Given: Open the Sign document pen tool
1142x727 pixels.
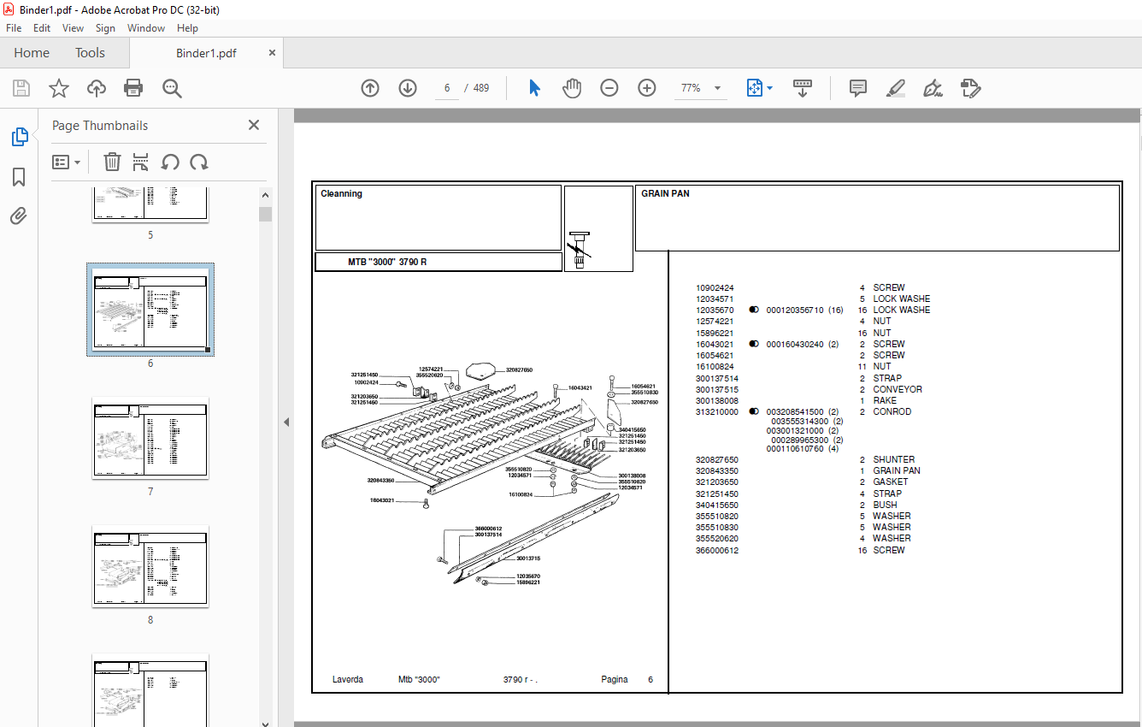Looking at the screenshot, I should pyautogui.click(x=933, y=88).
